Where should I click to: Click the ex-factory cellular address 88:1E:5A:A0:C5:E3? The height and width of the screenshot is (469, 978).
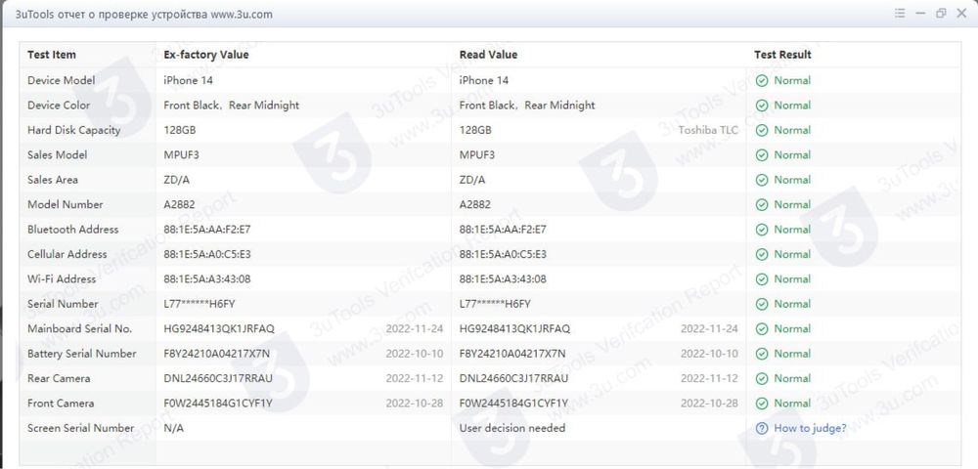207,255
